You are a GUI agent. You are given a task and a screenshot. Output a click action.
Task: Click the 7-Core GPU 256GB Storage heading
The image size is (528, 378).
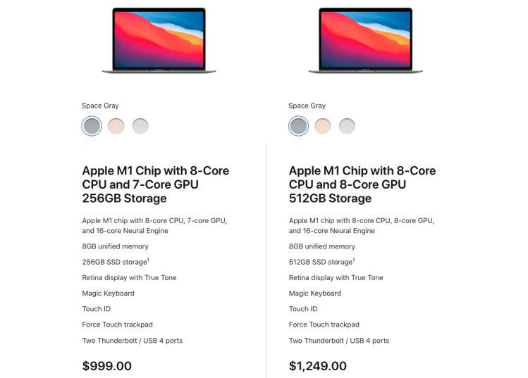pos(155,184)
